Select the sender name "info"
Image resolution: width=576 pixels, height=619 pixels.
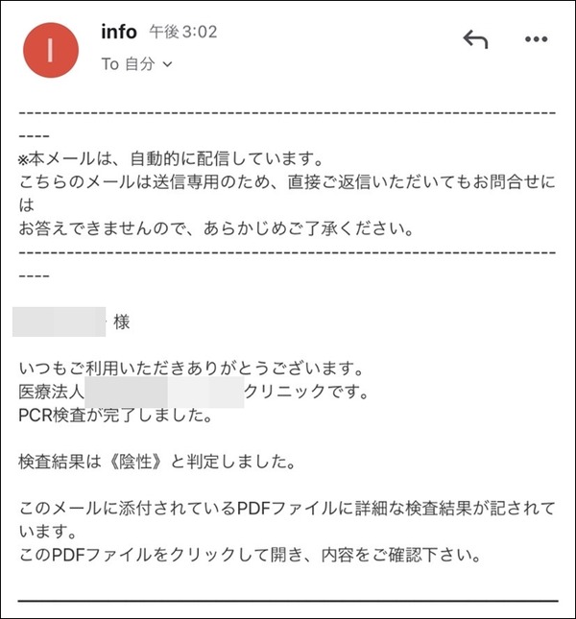[119, 32]
